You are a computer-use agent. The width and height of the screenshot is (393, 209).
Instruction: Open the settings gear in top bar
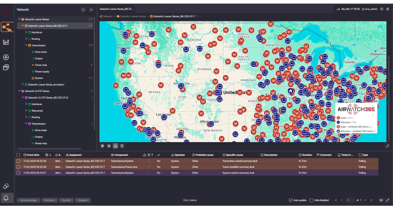[387, 9]
